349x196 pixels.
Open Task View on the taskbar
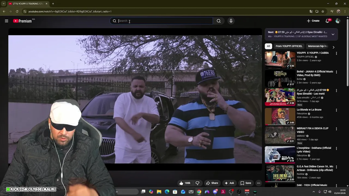pos(143,192)
